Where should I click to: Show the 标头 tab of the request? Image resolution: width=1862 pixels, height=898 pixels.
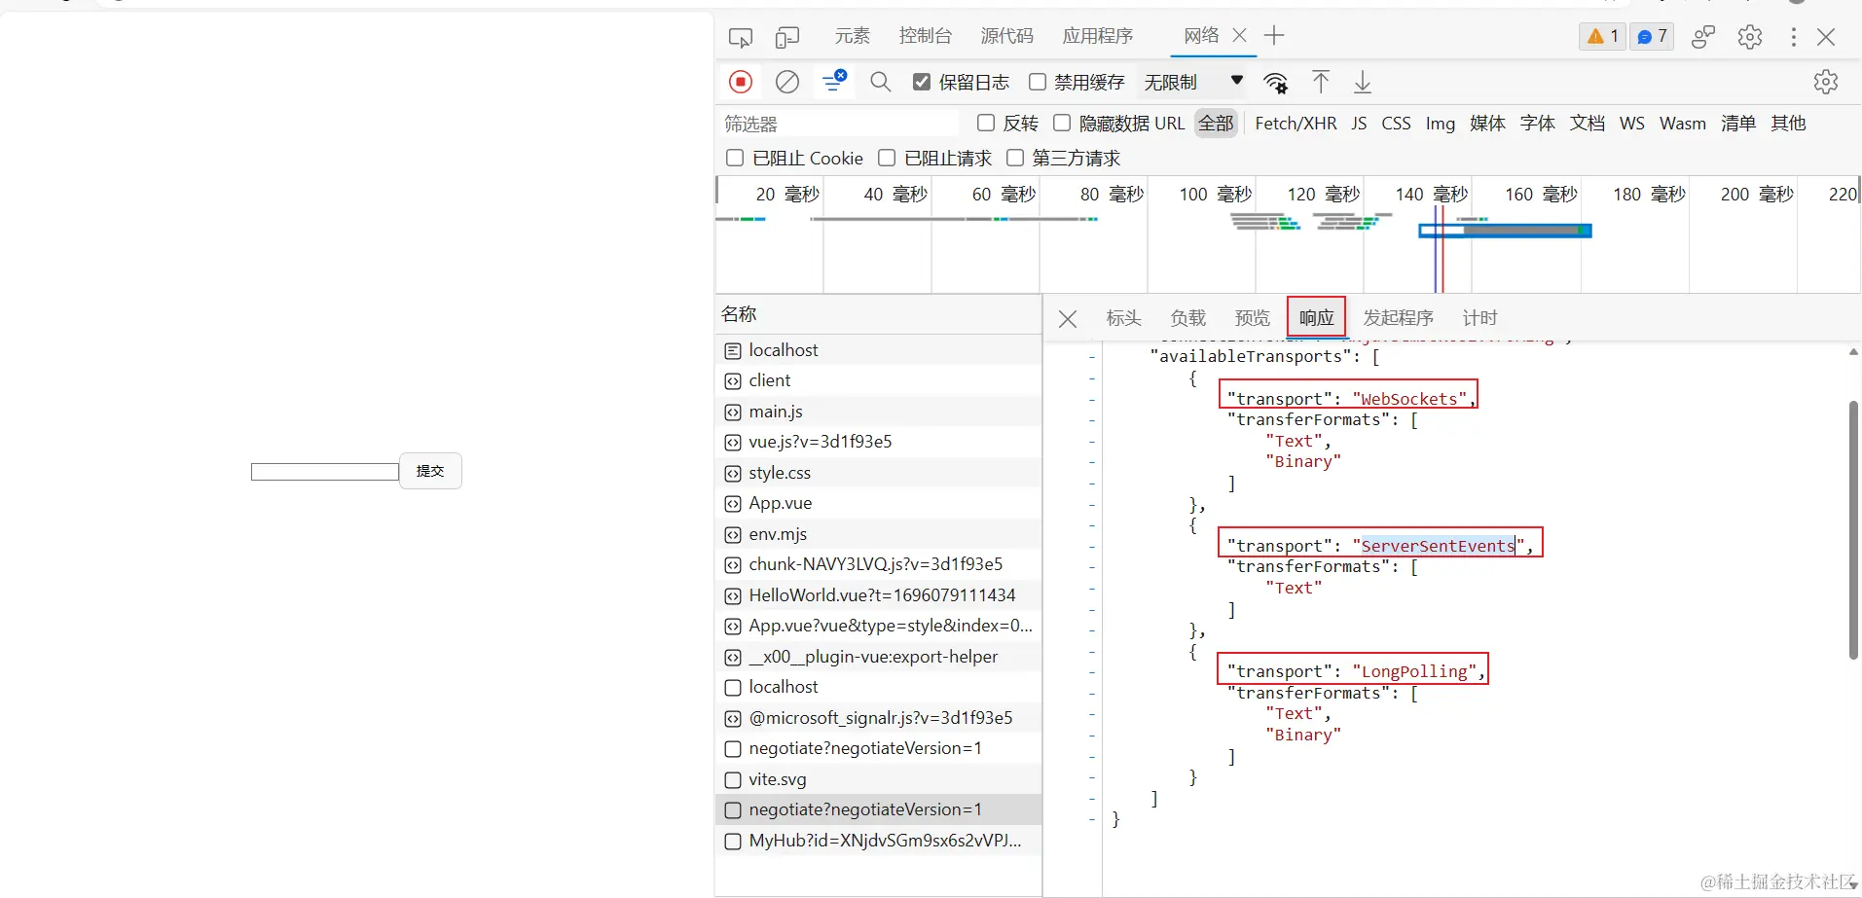pos(1123,318)
